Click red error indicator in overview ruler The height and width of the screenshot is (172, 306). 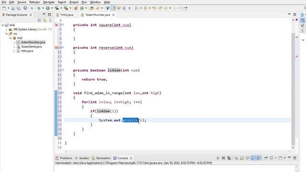296,20
